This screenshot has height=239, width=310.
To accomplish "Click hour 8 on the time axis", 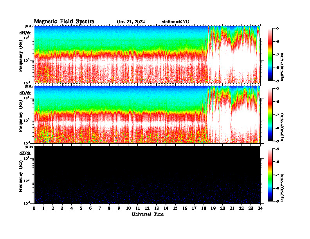I will (x=109, y=208).
